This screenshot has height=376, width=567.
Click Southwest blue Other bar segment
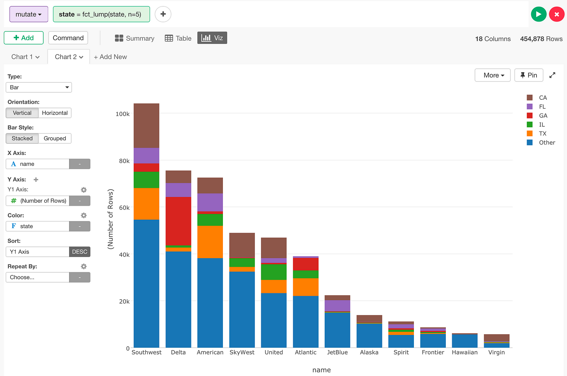click(146, 284)
